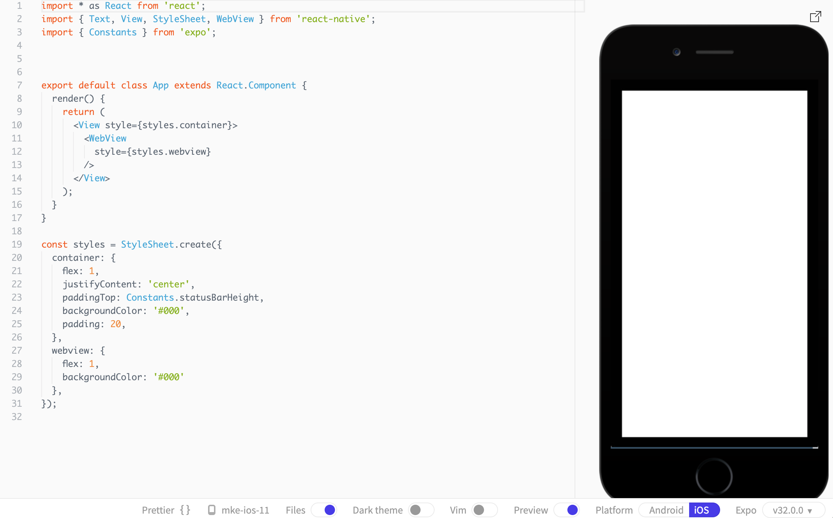Click the simulated phone home button

click(714, 476)
